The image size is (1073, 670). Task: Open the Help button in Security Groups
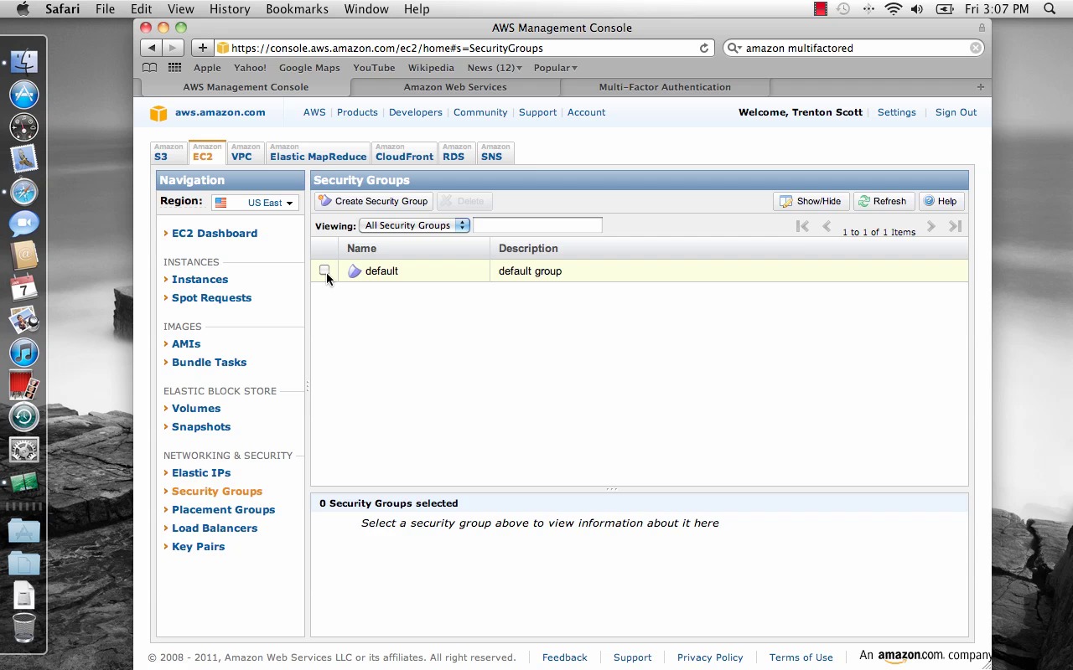tap(940, 201)
